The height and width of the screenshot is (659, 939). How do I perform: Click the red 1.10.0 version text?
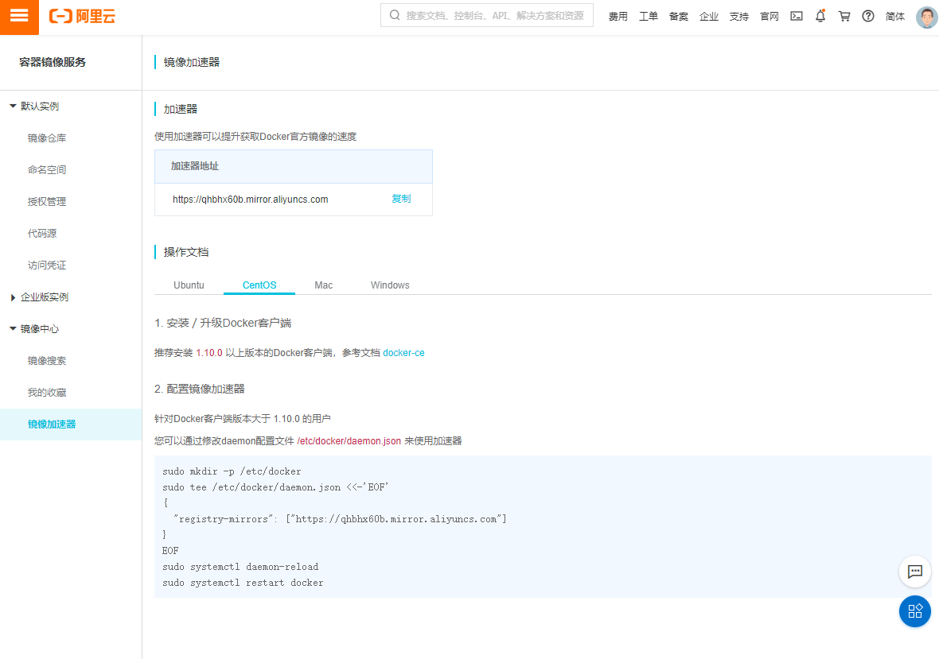click(x=209, y=353)
